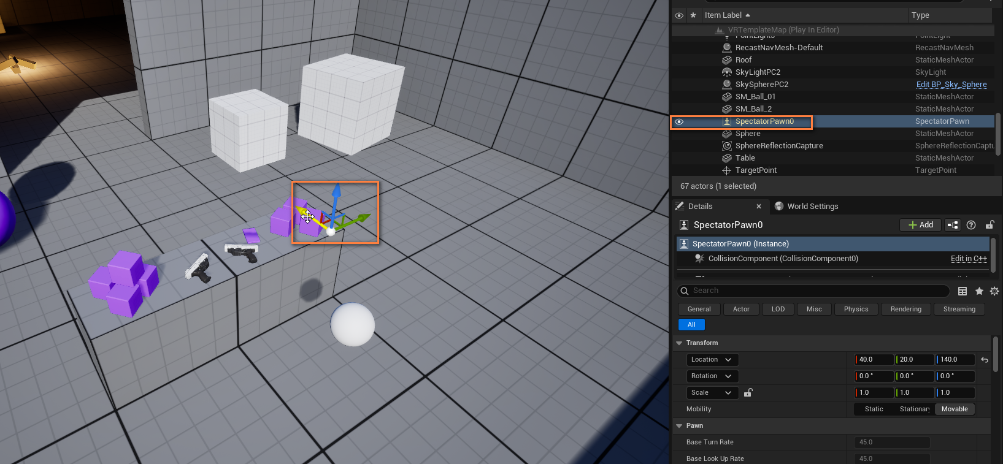Click the Details search field
Screen dimensions: 1003x464
(x=813, y=291)
